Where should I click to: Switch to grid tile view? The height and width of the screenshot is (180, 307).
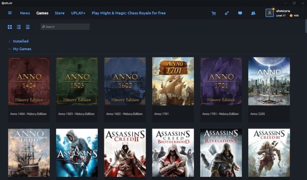click(10, 27)
